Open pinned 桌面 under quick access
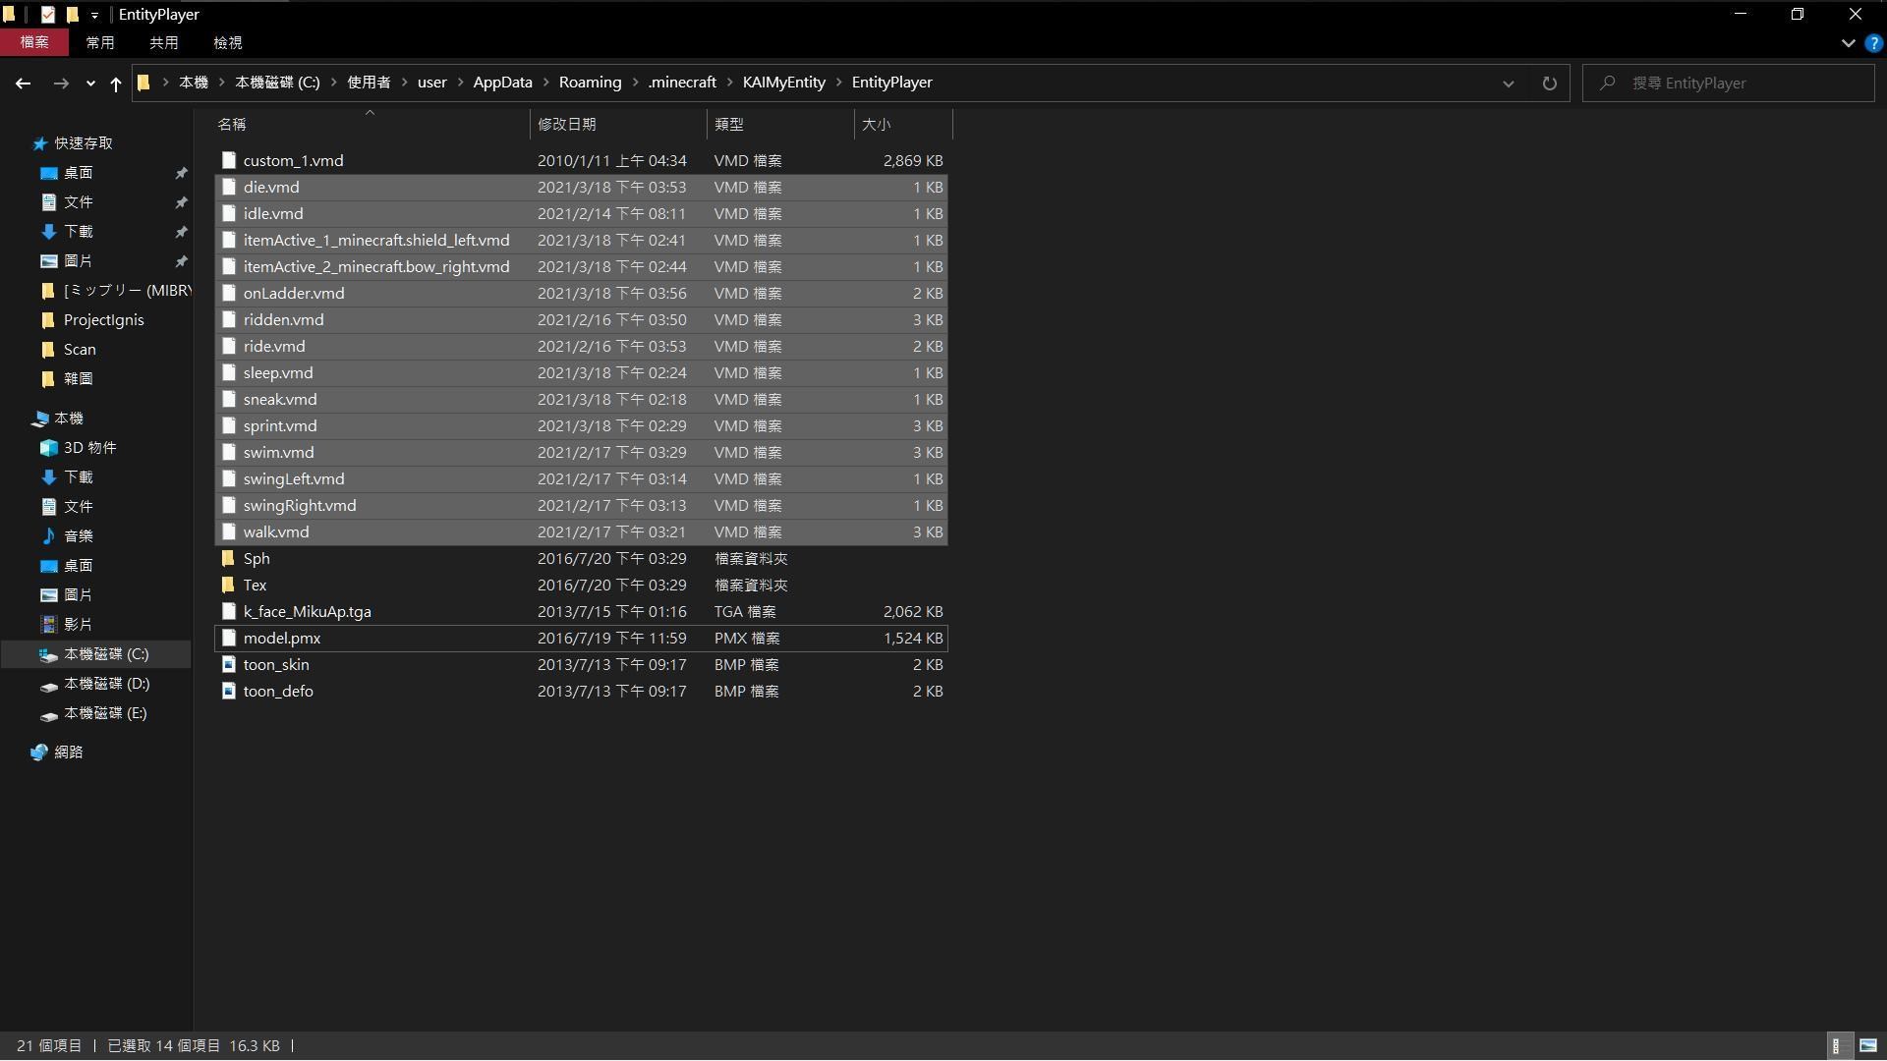This screenshot has width=1887, height=1061. (78, 173)
